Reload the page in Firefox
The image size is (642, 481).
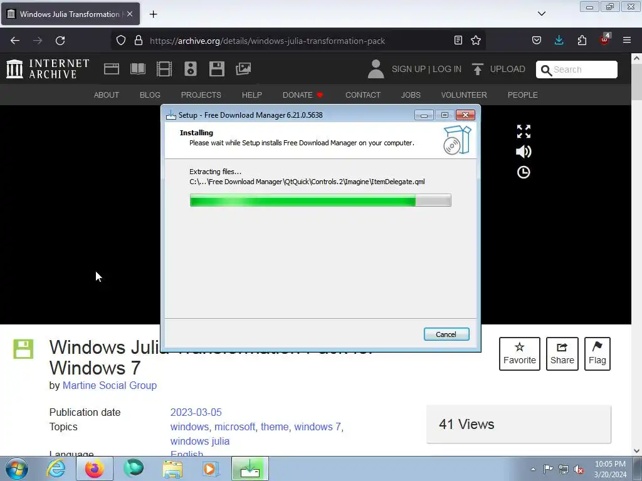60,41
